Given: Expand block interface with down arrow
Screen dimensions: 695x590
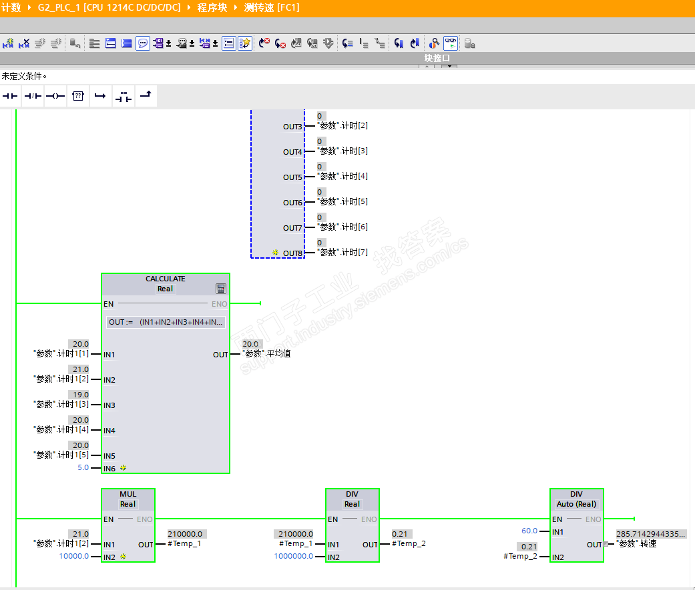Looking at the screenshot, I should point(449,67).
